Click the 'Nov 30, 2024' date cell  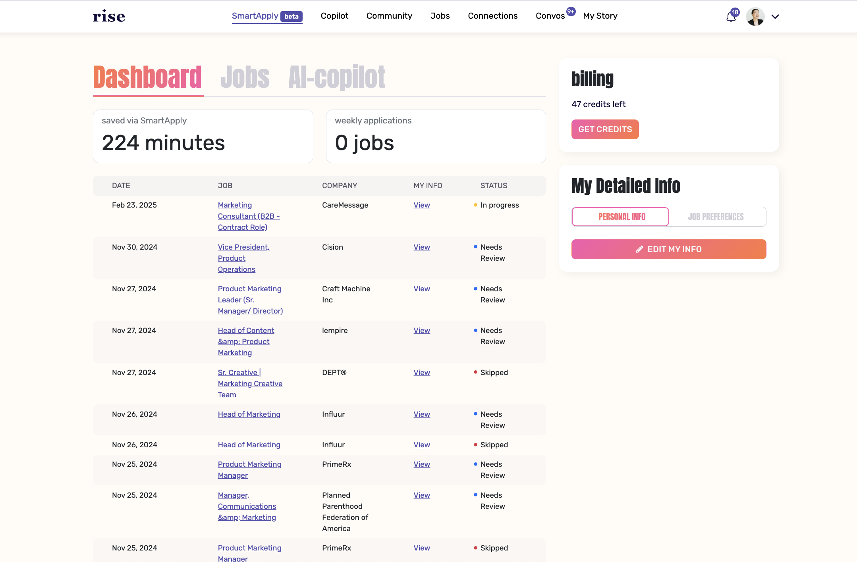pyautogui.click(x=135, y=247)
